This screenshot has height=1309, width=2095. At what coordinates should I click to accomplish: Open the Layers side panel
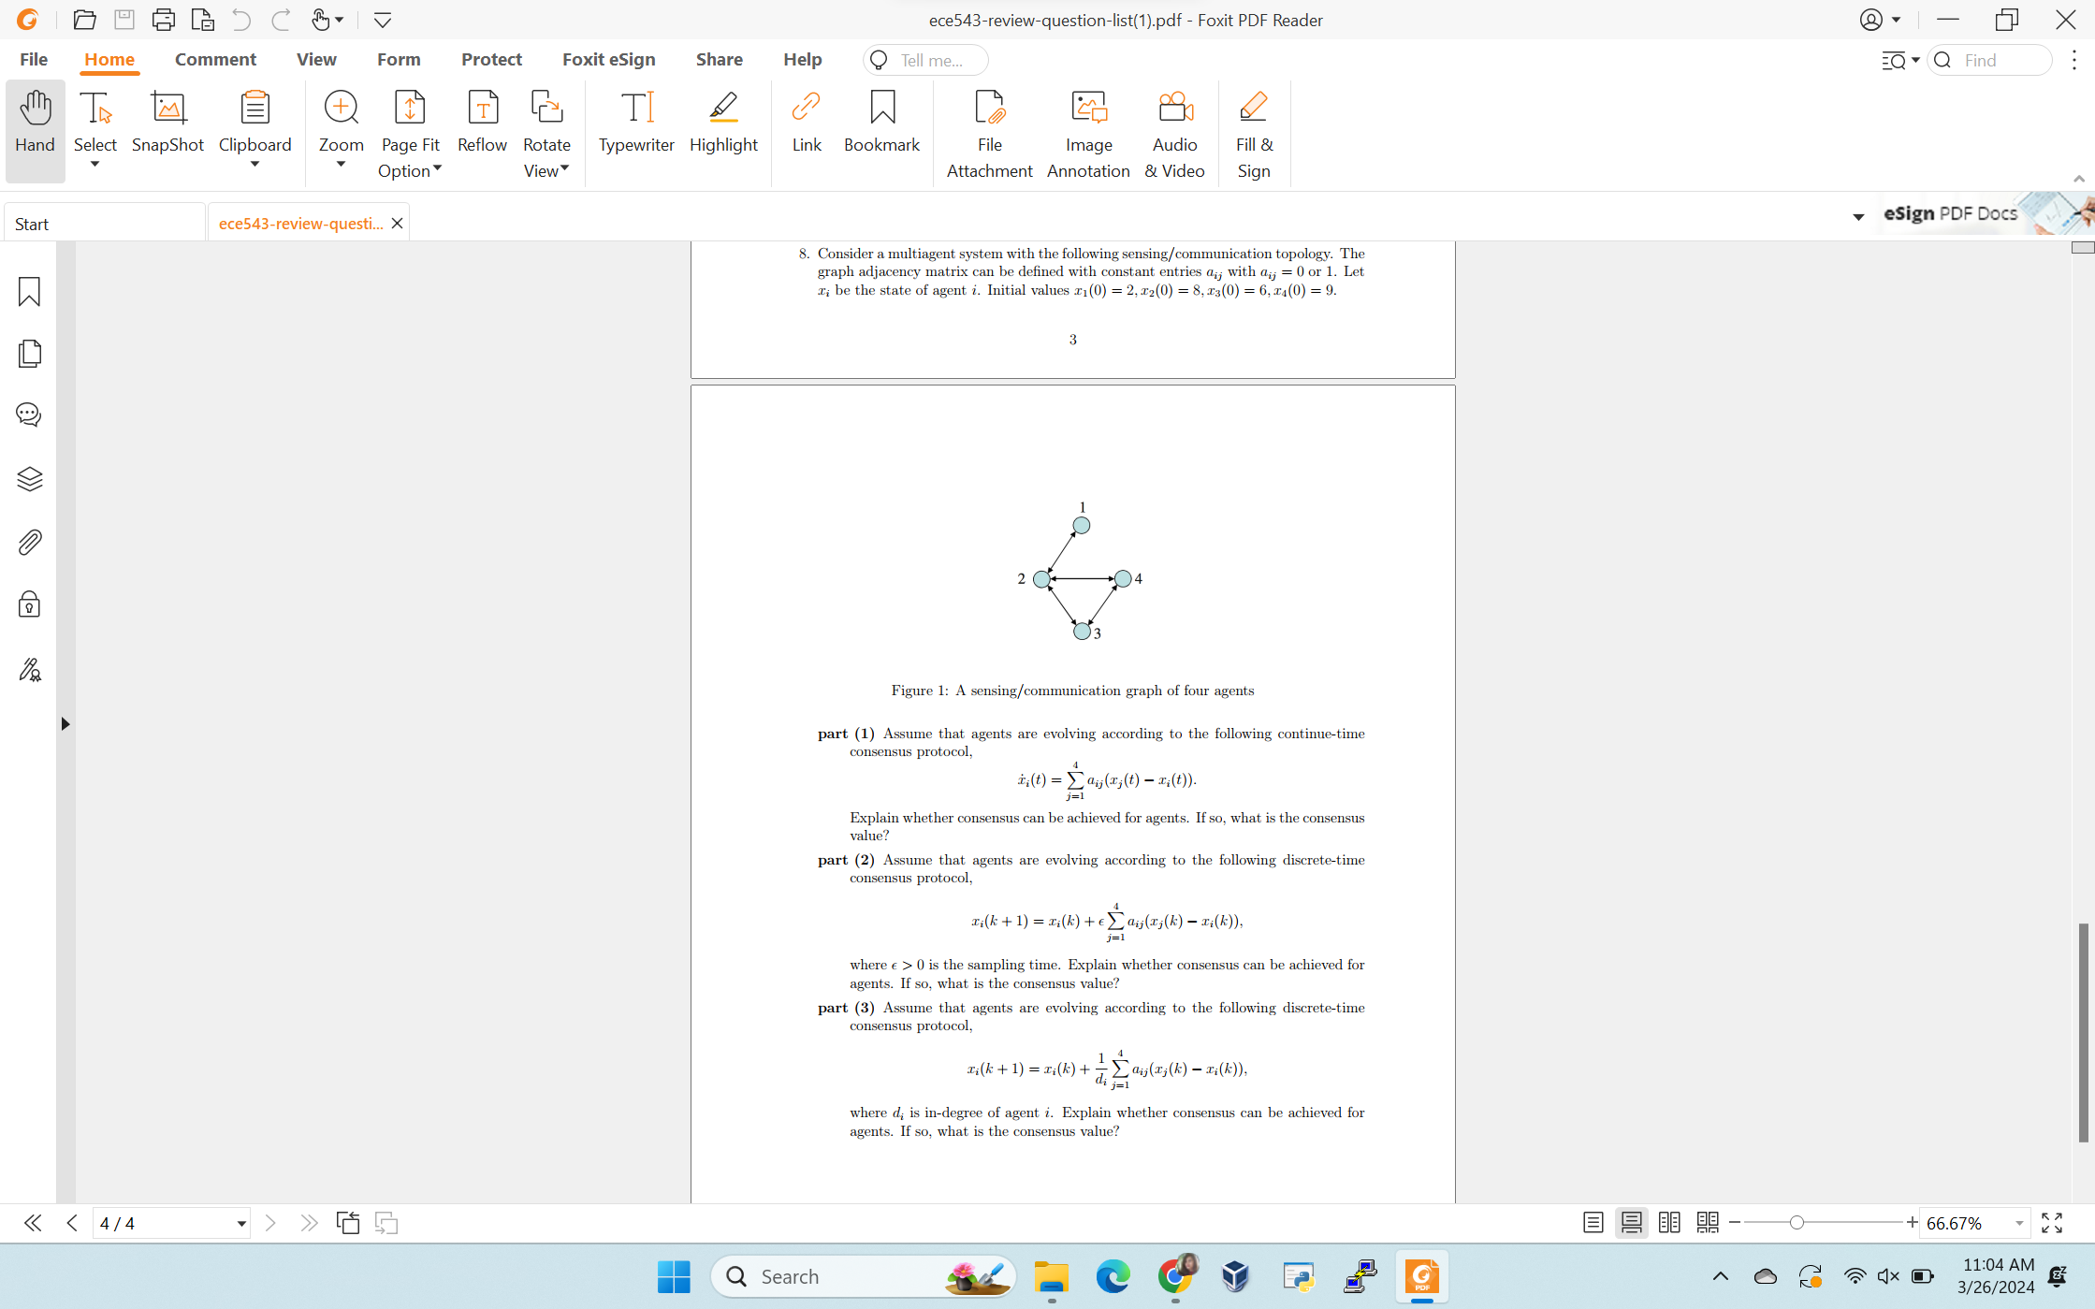point(29,479)
